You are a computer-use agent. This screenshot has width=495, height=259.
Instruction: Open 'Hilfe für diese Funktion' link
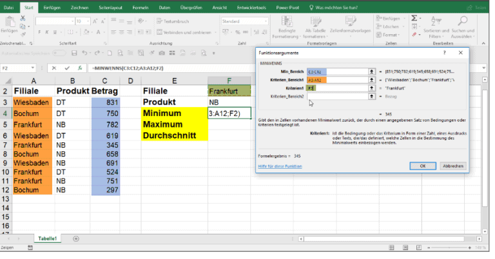280,166
